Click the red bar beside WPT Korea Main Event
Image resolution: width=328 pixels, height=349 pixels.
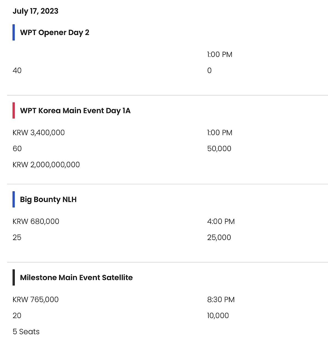[x=14, y=110]
